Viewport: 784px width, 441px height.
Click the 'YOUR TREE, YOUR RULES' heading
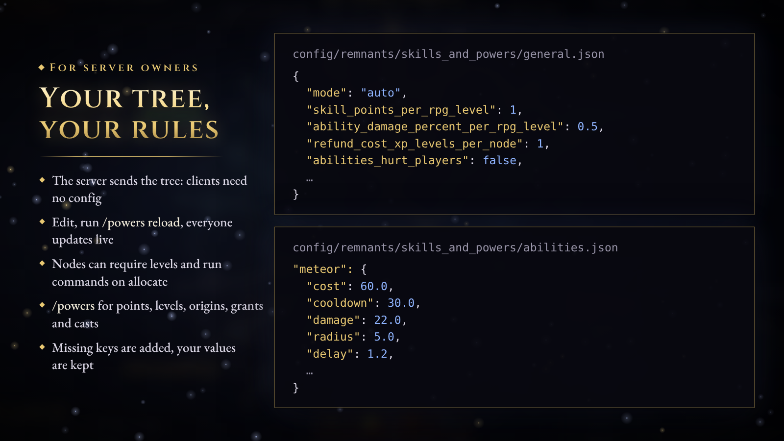129,114
